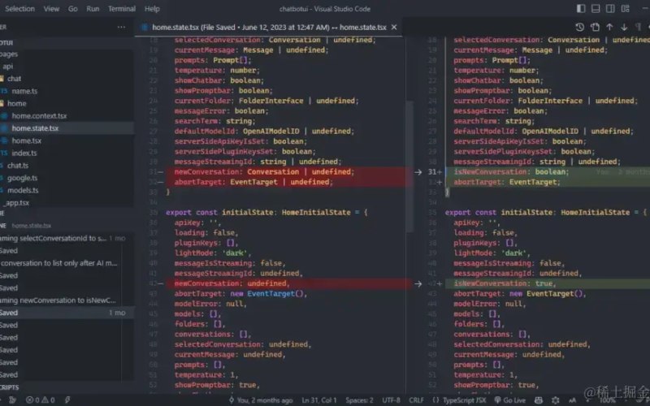Click the git blame 'You, 2 months ago' status
This screenshot has height=406, width=650.
click(x=261, y=400)
